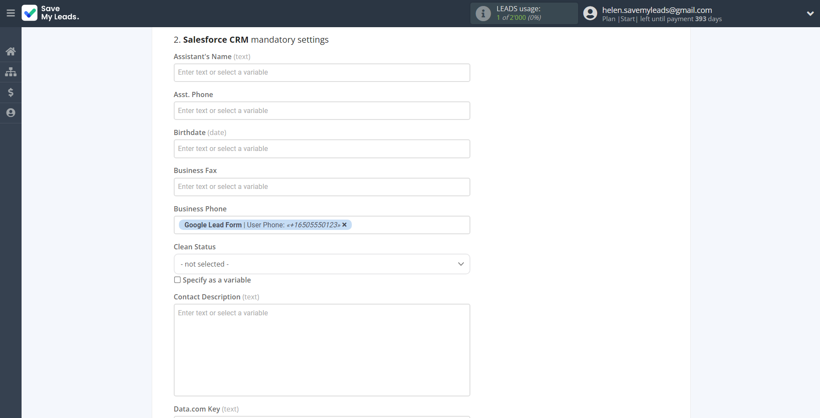
Task: Click the Salesforce CRM mandatory settings heading
Action: [251, 40]
